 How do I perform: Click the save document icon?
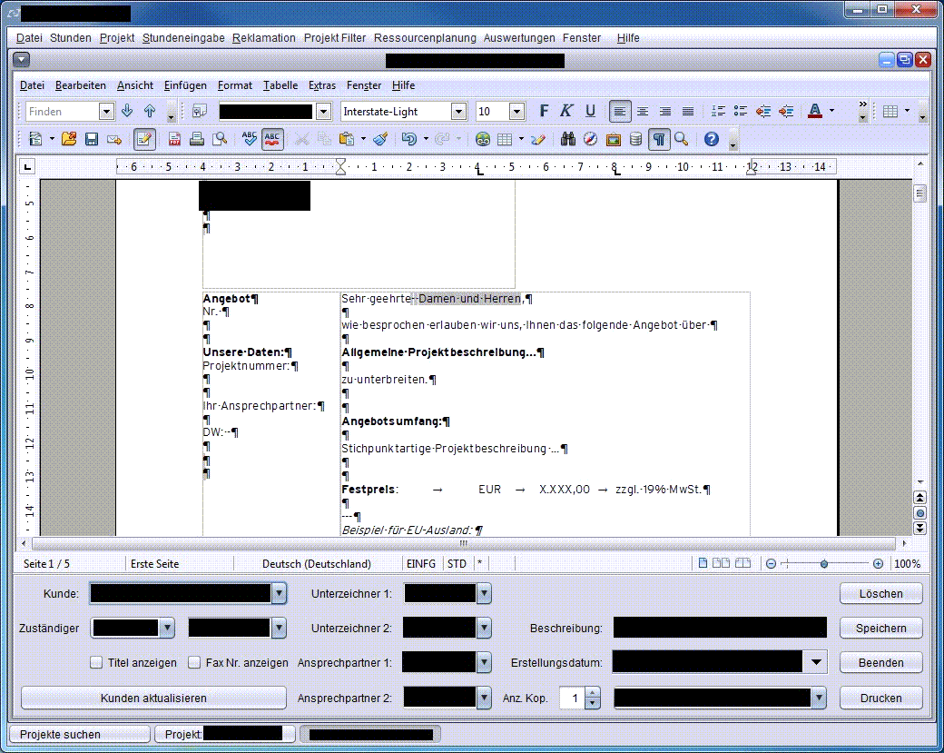[x=92, y=139]
